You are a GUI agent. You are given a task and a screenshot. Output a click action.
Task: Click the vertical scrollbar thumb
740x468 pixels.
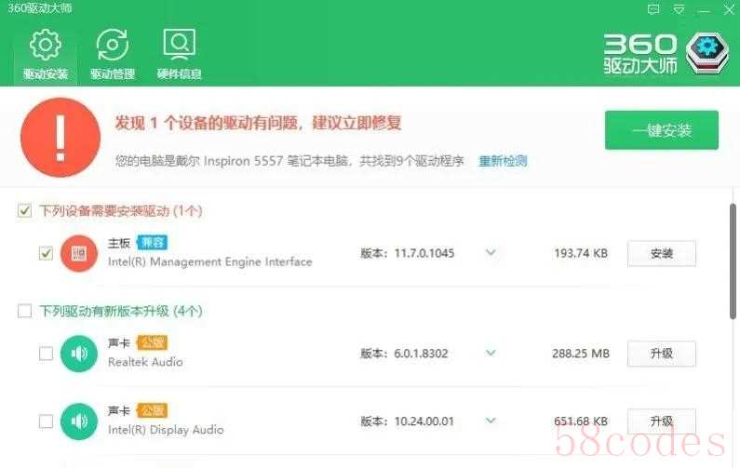click(733, 261)
